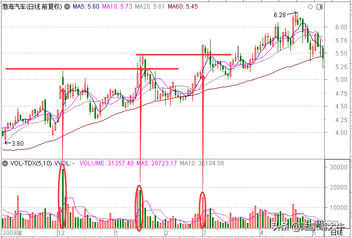Screen dimensions: 352x238
Task: Click the 2009年 date axis label
Action: tap(13, 233)
